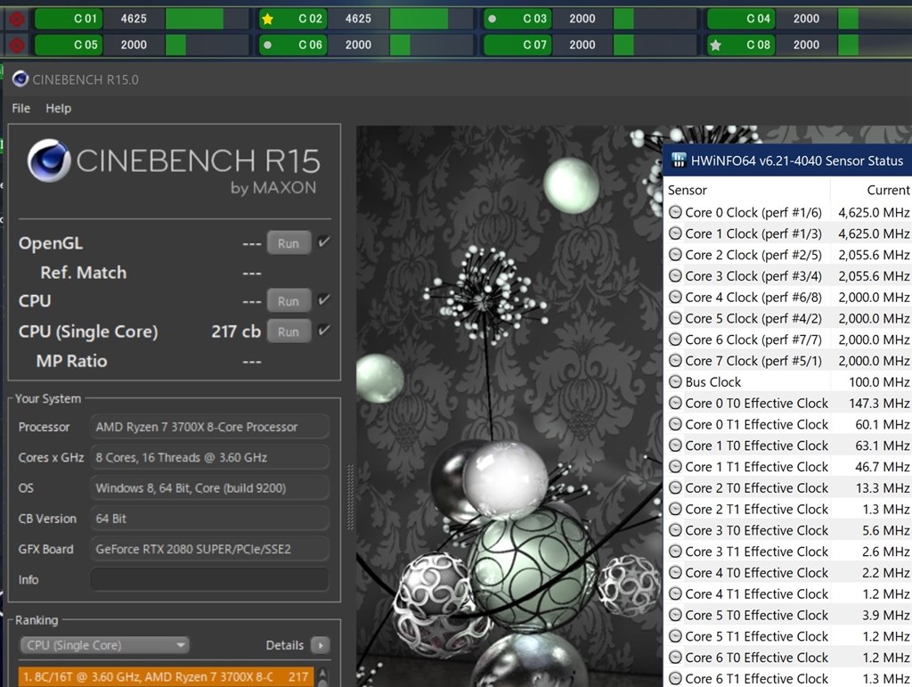Viewport: 912px width, 687px height.
Task: Click the icon for Core 3 T0 Effective Clock
Action: coord(675,530)
